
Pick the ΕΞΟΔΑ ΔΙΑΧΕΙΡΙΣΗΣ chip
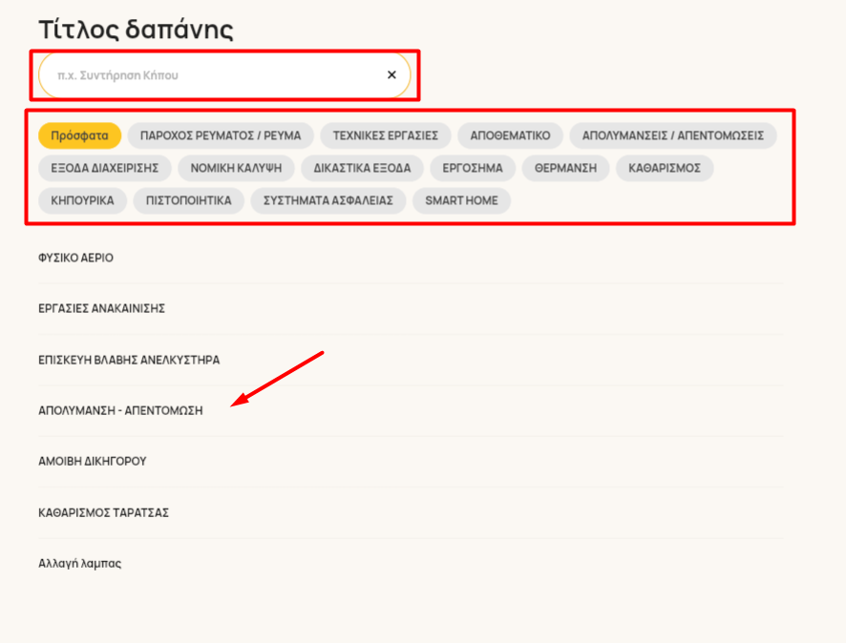click(105, 168)
